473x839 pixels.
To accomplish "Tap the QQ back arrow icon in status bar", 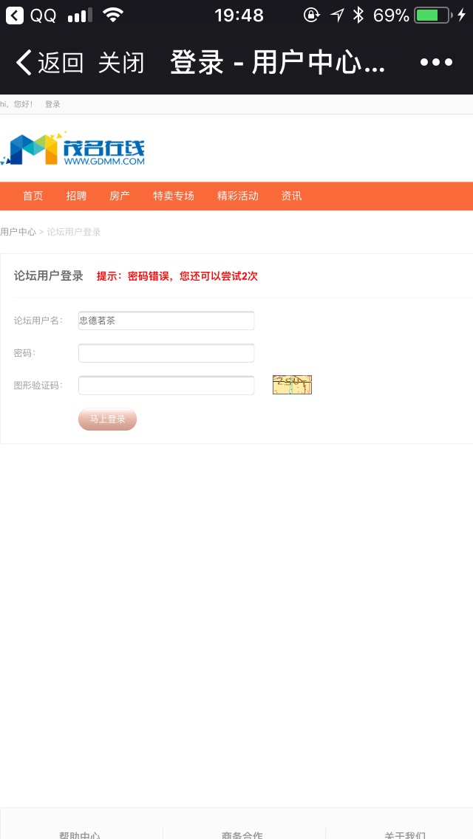I will pyautogui.click(x=15, y=15).
